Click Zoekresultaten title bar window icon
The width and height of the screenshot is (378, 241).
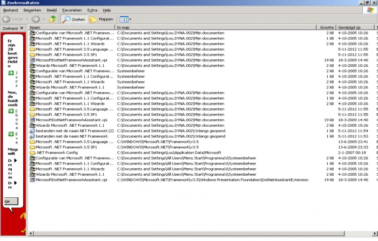coord(3,3)
